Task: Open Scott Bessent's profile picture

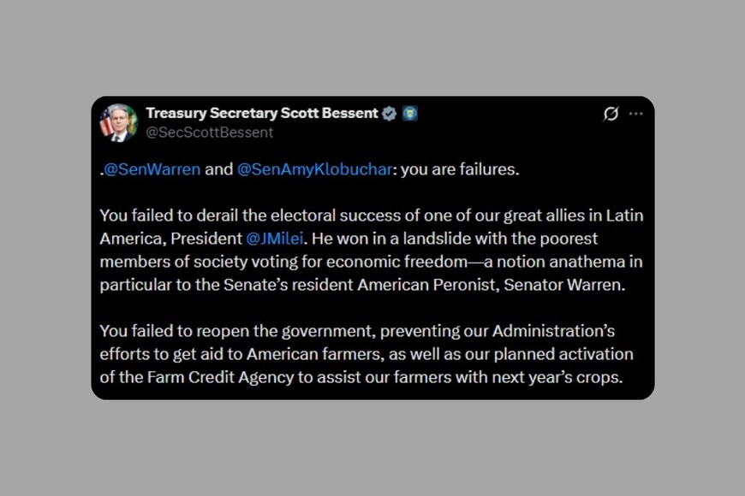Action: click(117, 122)
